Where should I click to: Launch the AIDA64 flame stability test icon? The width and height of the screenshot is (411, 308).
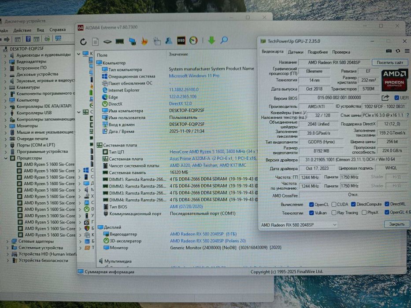(x=144, y=41)
